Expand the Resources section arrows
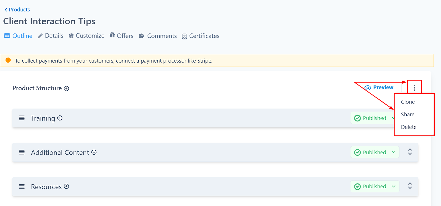This screenshot has width=441, height=206. (x=410, y=186)
